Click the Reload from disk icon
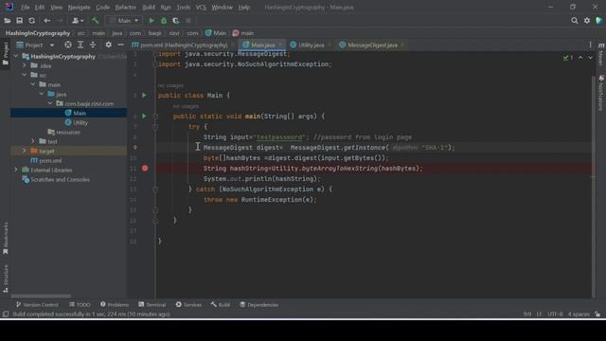 pos(32,21)
